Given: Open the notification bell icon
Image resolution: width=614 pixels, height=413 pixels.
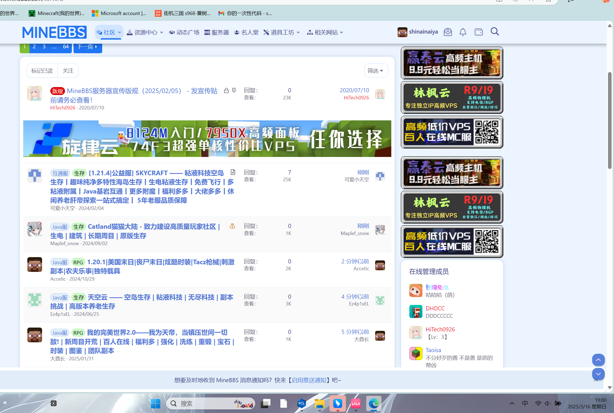Looking at the screenshot, I should coord(463,32).
